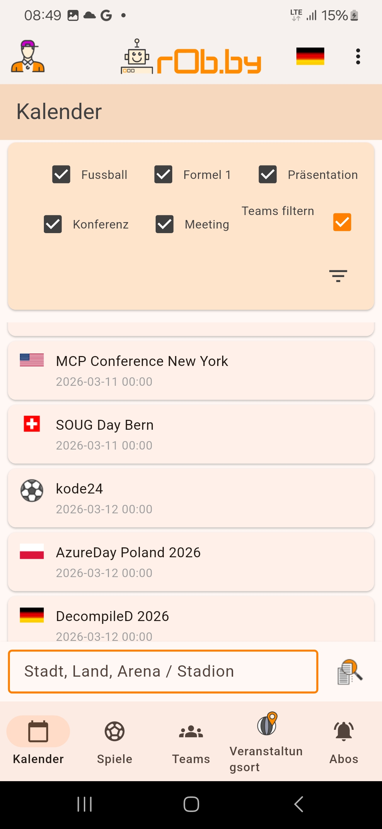Tap the Android home navigation button
382x829 pixels.
191,804
